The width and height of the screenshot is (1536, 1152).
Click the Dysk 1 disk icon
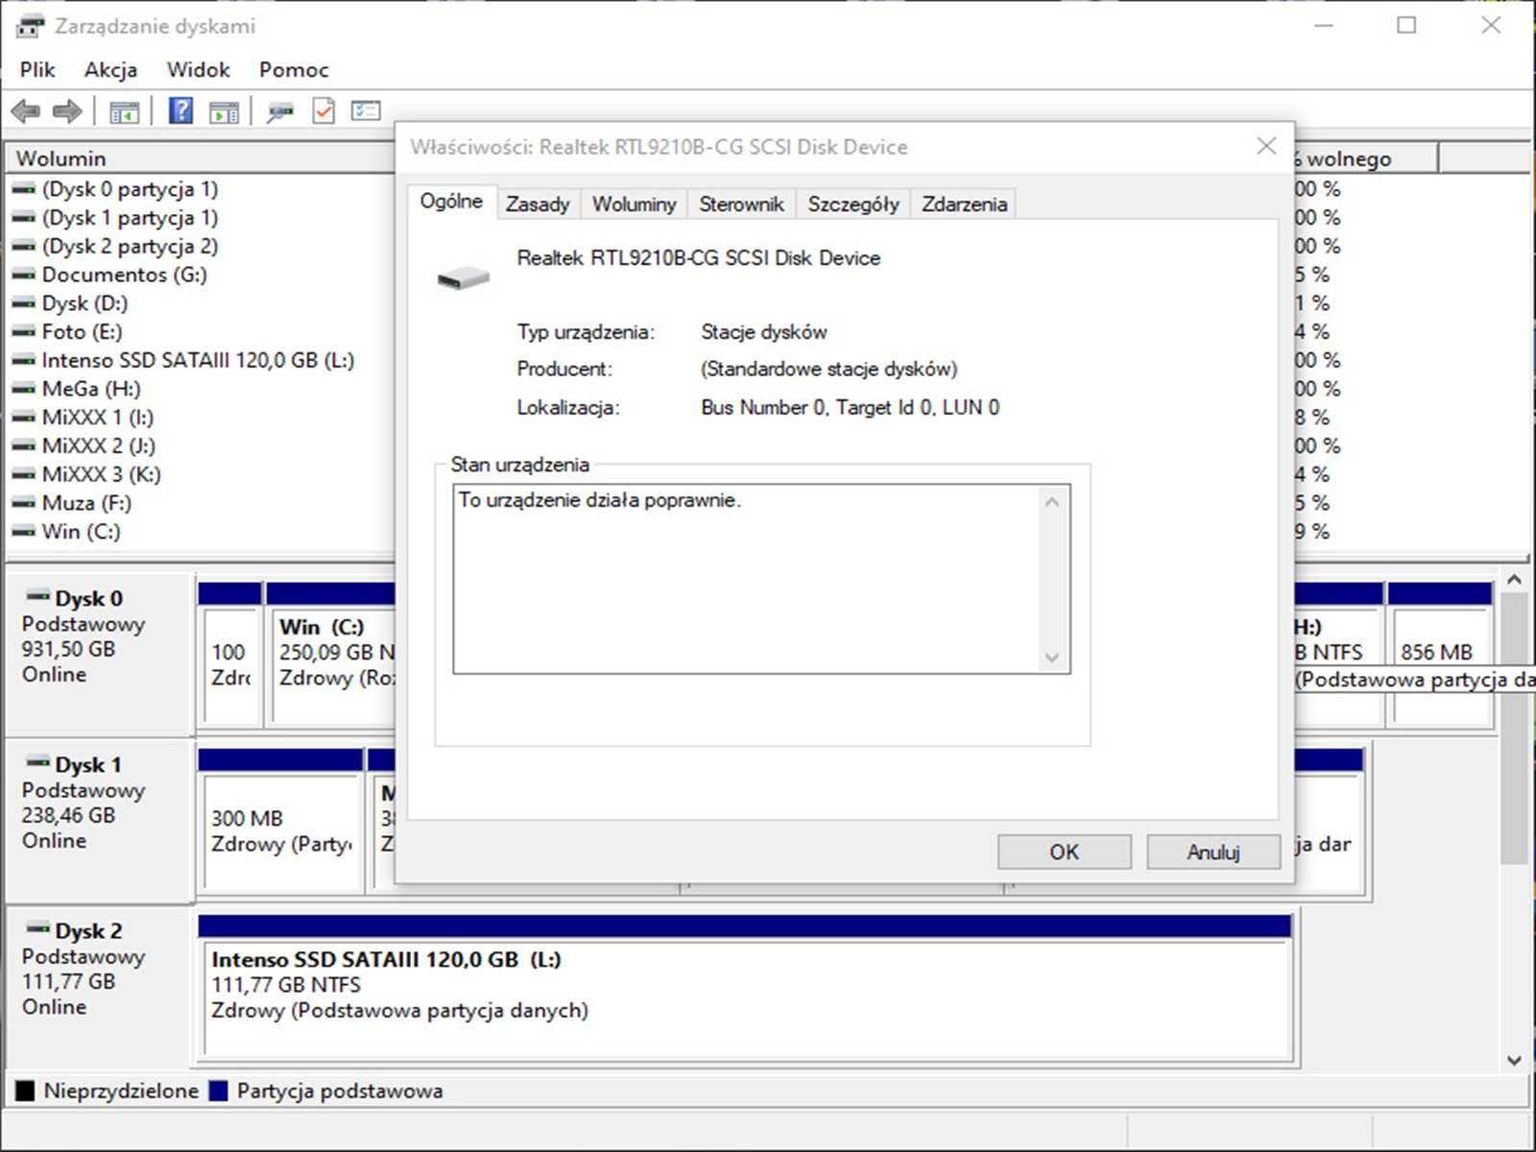(x=37, y=762)
